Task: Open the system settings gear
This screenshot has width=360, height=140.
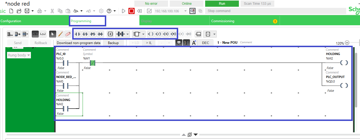Action: pyautogui.click(x=101, y=11)
